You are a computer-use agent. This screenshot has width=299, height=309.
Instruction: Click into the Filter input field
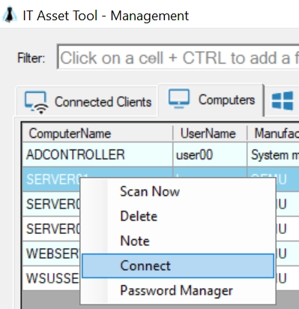(x=178, y=57)
